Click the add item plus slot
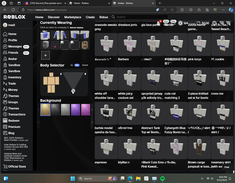This screenshot has width=235, height=183. [x=46, y=55]
